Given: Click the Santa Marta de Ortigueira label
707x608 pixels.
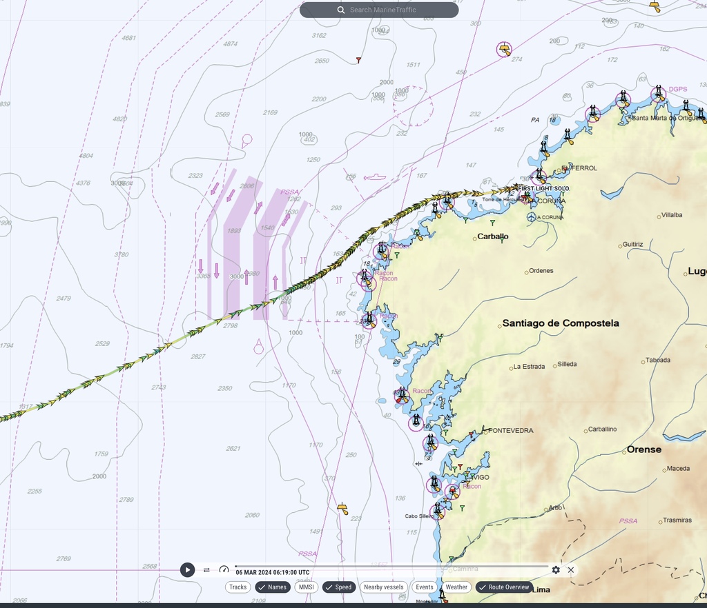Looking at the screenshot, I should coord(668,118).
